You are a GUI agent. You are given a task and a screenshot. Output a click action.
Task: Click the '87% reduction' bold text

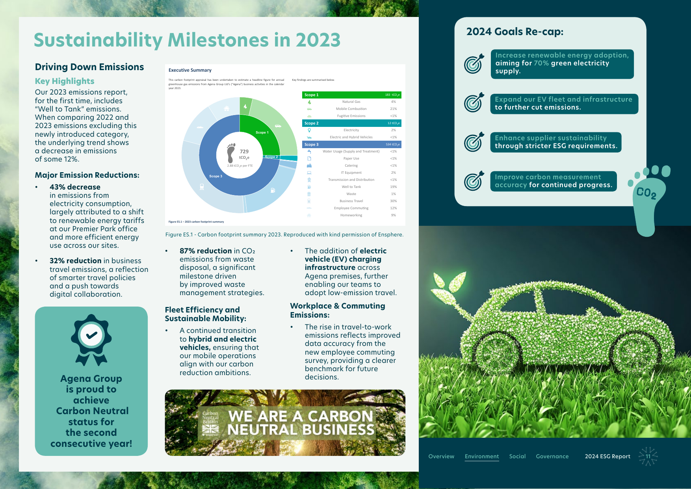206,251
